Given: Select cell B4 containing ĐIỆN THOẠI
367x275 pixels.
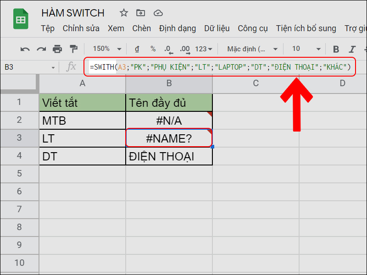Looking at the screenshot, I should coord(169,156).
